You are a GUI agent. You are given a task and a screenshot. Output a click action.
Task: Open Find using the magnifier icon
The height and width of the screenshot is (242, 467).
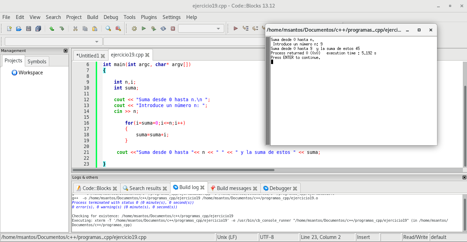[108, 29]
